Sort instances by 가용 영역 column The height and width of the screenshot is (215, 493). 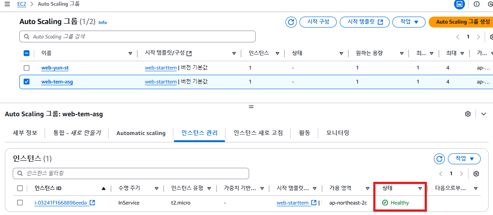pos(367,188)
